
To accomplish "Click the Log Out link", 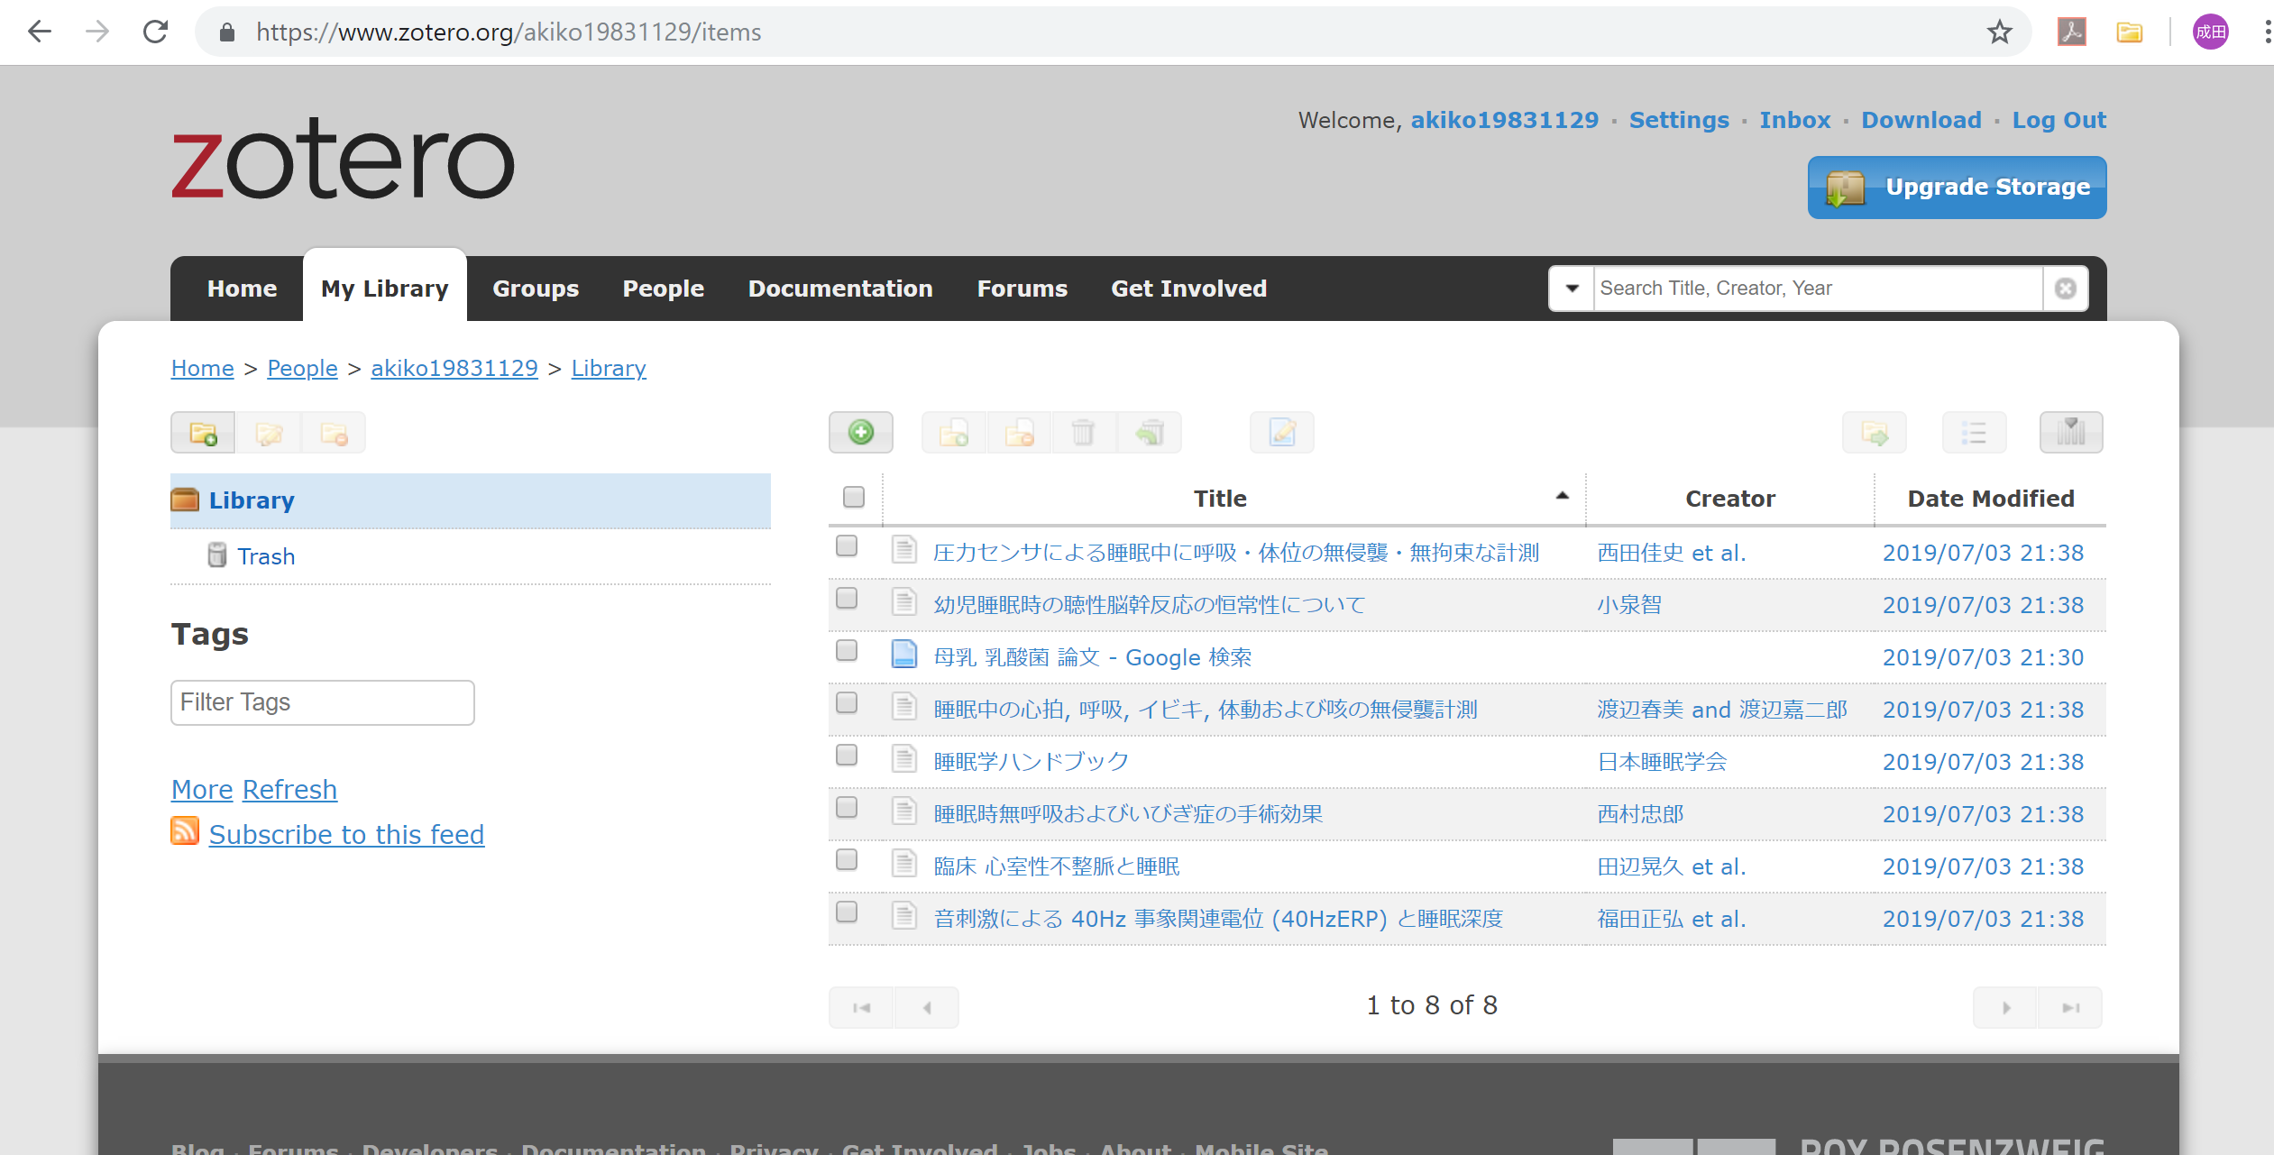I will (x=2059, y=120).
